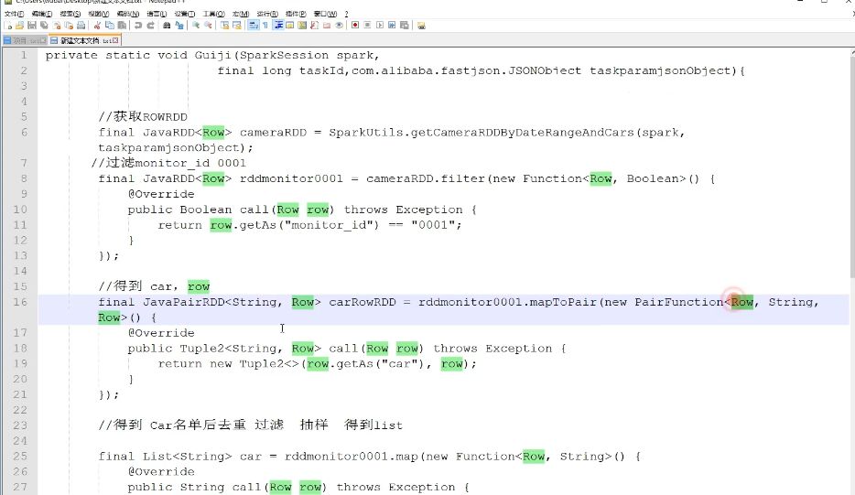Open the 搜索(S) menu
This screenshot has width=855, height=495.
point(70,15)
